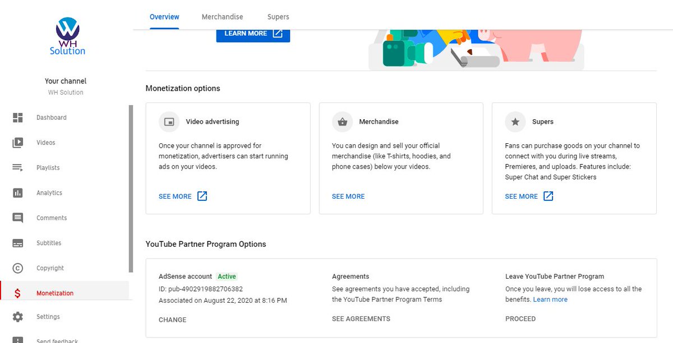Click the 'AdSense account' label
The image size is (673, 343).
point(186,276)
